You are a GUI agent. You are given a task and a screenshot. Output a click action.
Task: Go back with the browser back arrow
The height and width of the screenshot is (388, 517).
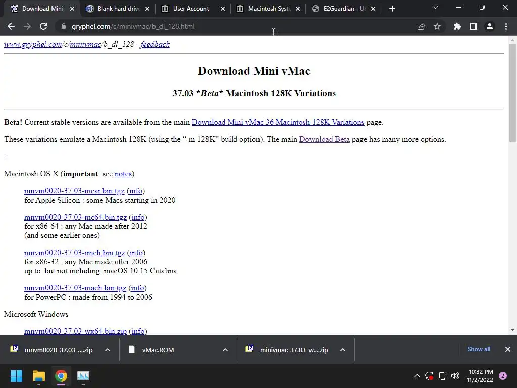11,26
